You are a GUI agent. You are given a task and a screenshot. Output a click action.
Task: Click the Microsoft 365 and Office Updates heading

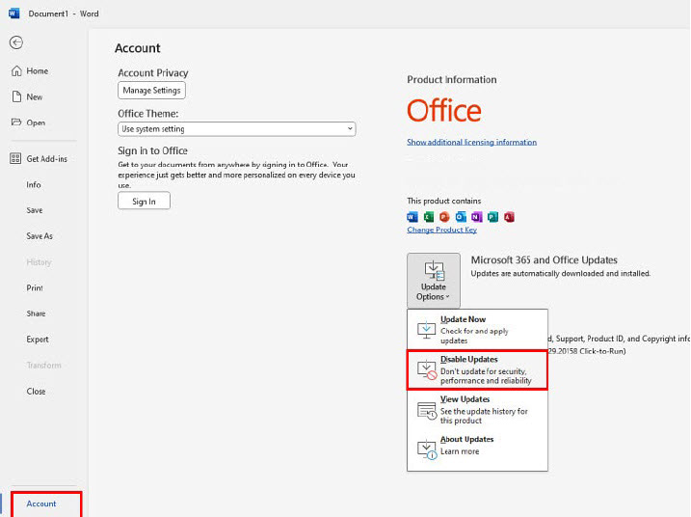(x=545, y=259)
